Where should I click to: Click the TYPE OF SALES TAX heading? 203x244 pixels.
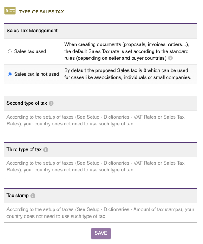[x=41, y=12]
